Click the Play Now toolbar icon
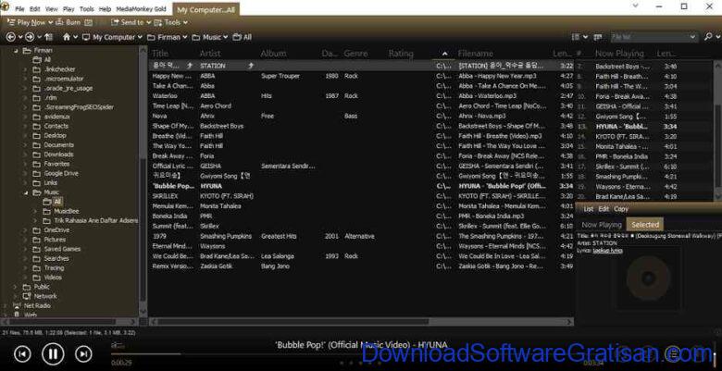The image size is (722, 371). [11, 22]
